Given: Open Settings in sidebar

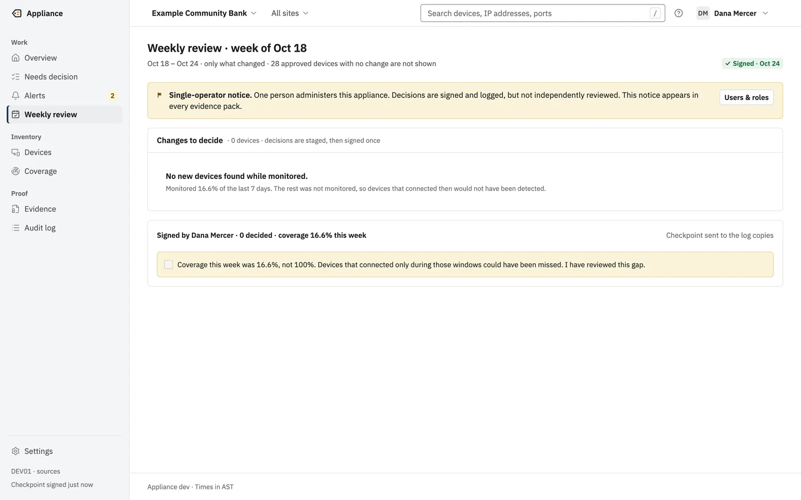Looking at the screenshot, I should [x=65, y=451].
